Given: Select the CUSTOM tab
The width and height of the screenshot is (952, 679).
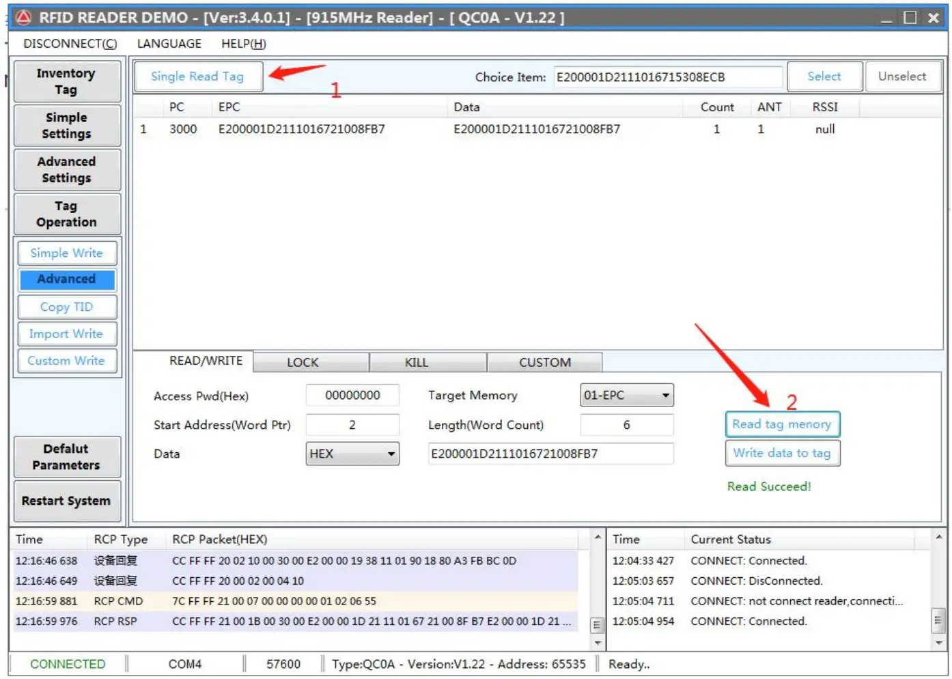Looking at the screenshot, I should (x=544, y=362).
